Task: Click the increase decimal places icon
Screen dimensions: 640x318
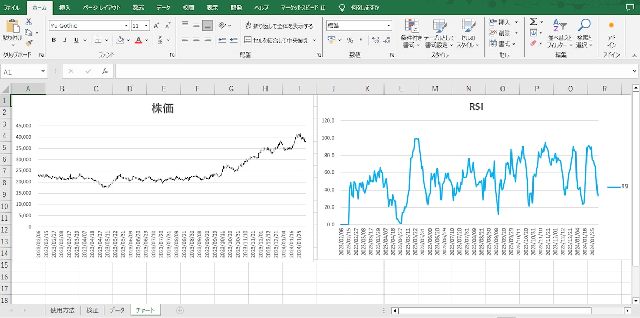Action: 375,40
